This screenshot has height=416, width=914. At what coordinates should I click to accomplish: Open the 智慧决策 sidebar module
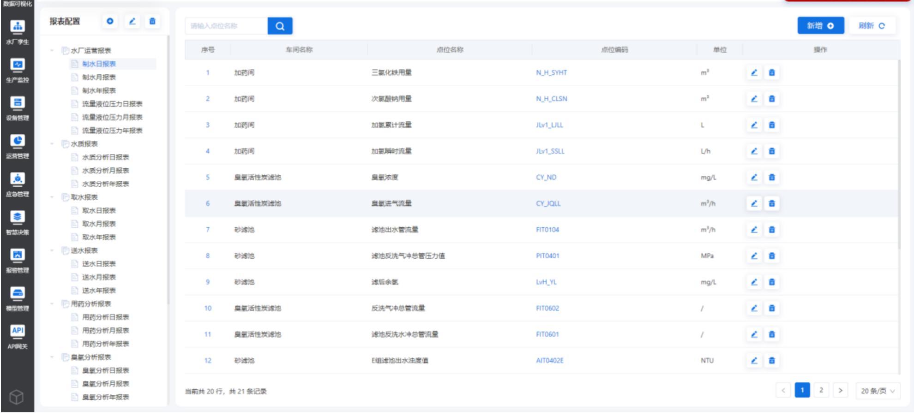pos(18,222)
